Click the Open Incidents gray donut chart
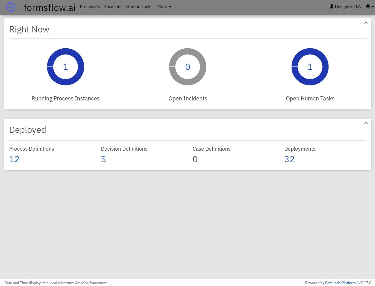 [188, 67]
